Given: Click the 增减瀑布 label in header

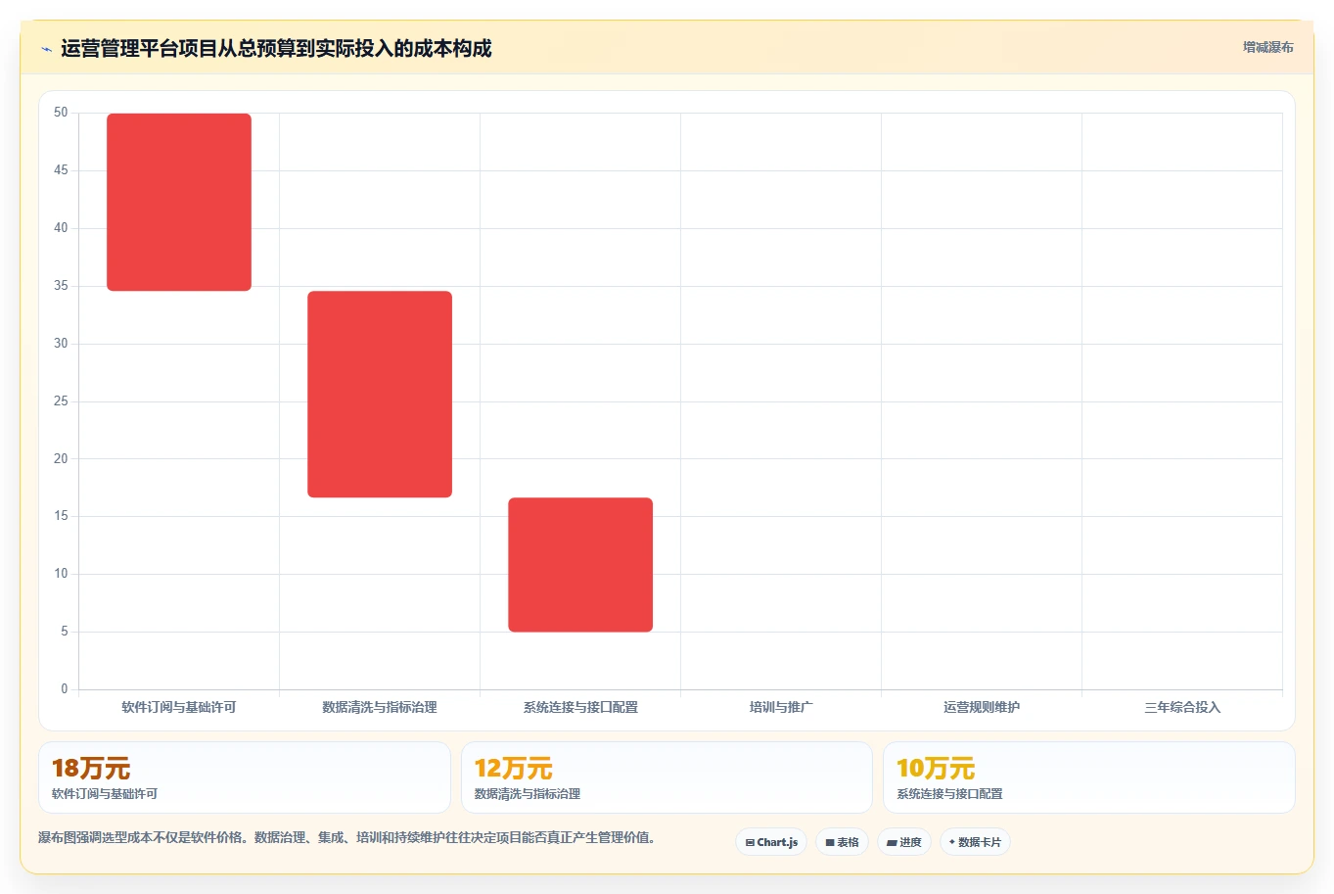Looking at the screenshot, I should click(x=1267, y=47).
